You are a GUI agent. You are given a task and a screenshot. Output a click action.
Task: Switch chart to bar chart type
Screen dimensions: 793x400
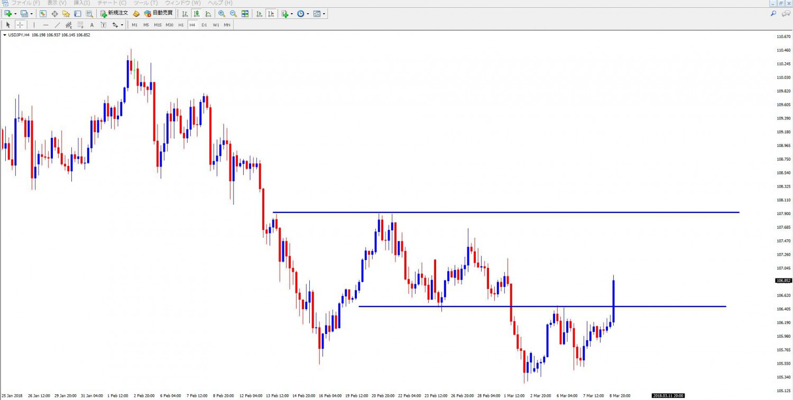(185, 13)
